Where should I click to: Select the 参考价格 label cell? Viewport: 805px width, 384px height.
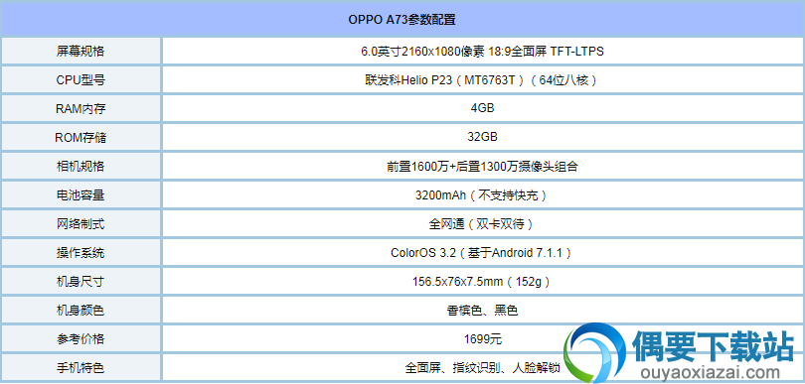click(81, 338)
